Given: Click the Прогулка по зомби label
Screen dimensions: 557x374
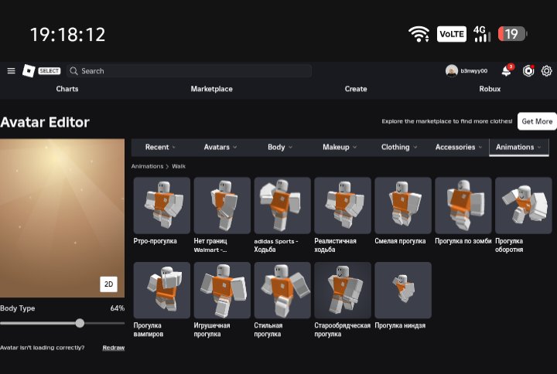Looking at the screenshot, I should (463, 241).
